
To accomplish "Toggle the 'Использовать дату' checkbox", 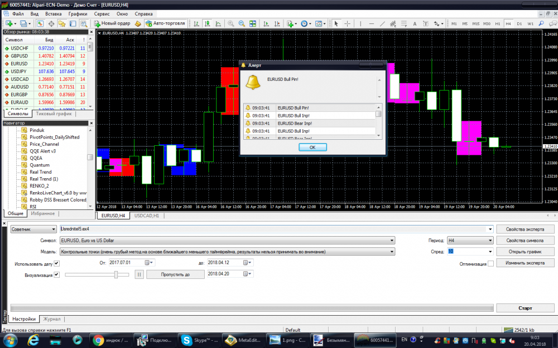I will [56, 263].
